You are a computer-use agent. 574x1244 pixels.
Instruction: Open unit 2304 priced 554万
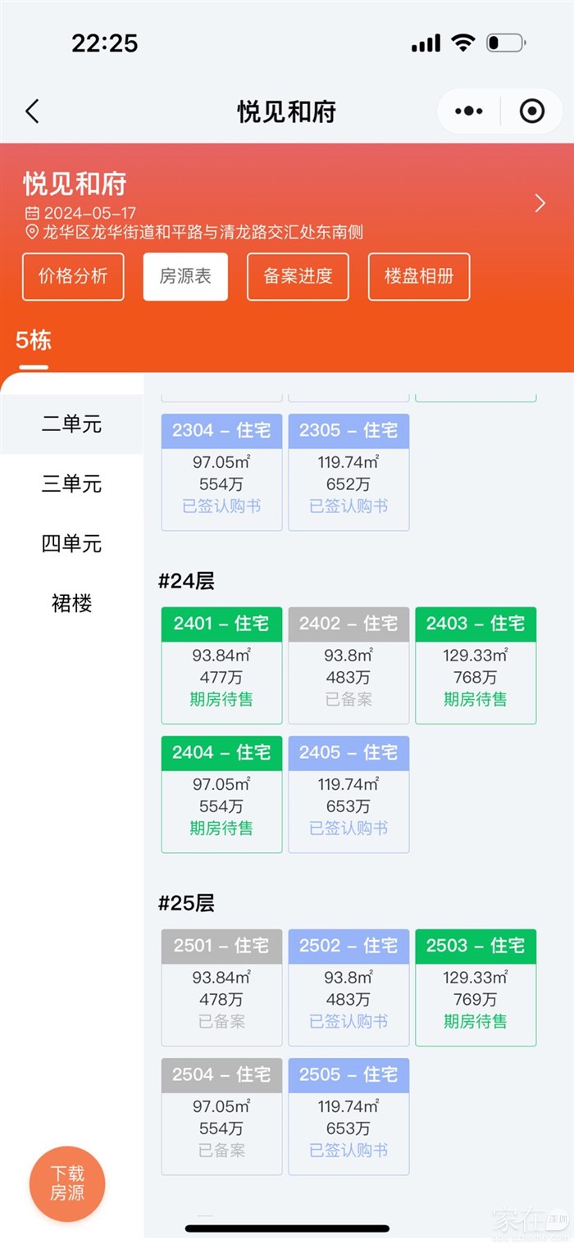(x=221, y=471)
